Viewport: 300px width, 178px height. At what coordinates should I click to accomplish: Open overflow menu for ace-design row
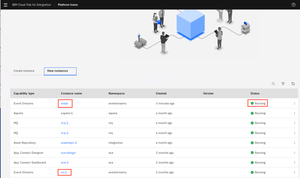click(294, 153)
